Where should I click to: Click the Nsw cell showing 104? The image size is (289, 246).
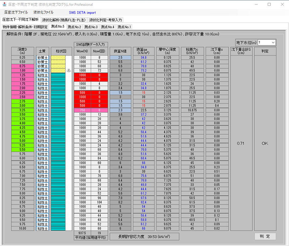tap(99, 202)
